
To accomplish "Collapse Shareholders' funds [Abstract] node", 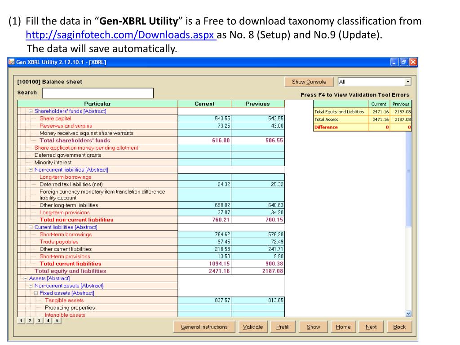I will (31, 111).
